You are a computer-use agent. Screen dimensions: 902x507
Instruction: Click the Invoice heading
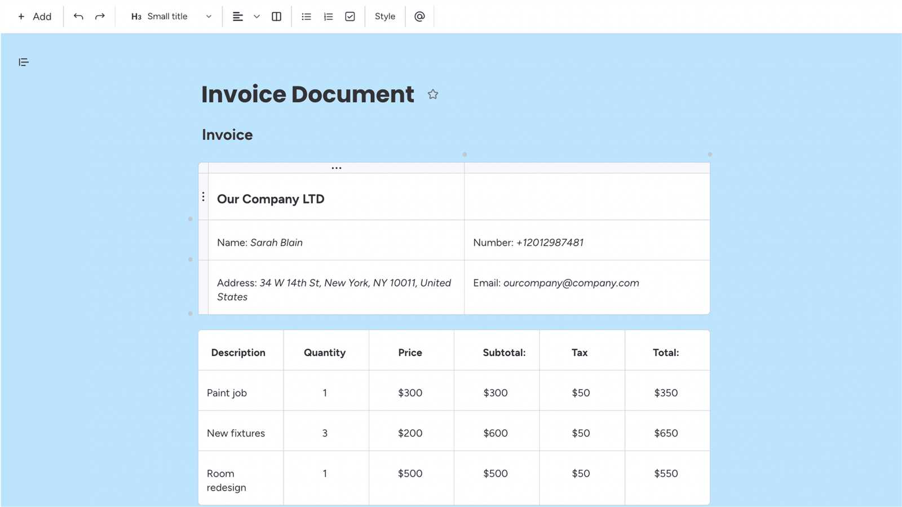(227, 135)
